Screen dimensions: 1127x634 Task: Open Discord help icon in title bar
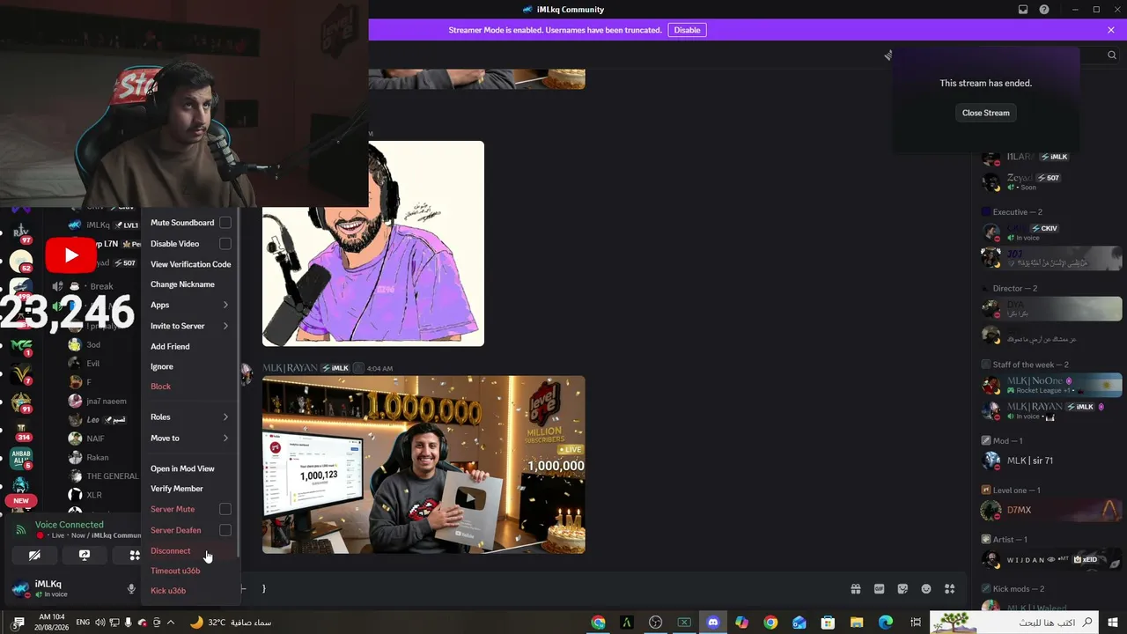pyautogui.click(x=1044, y=10)
